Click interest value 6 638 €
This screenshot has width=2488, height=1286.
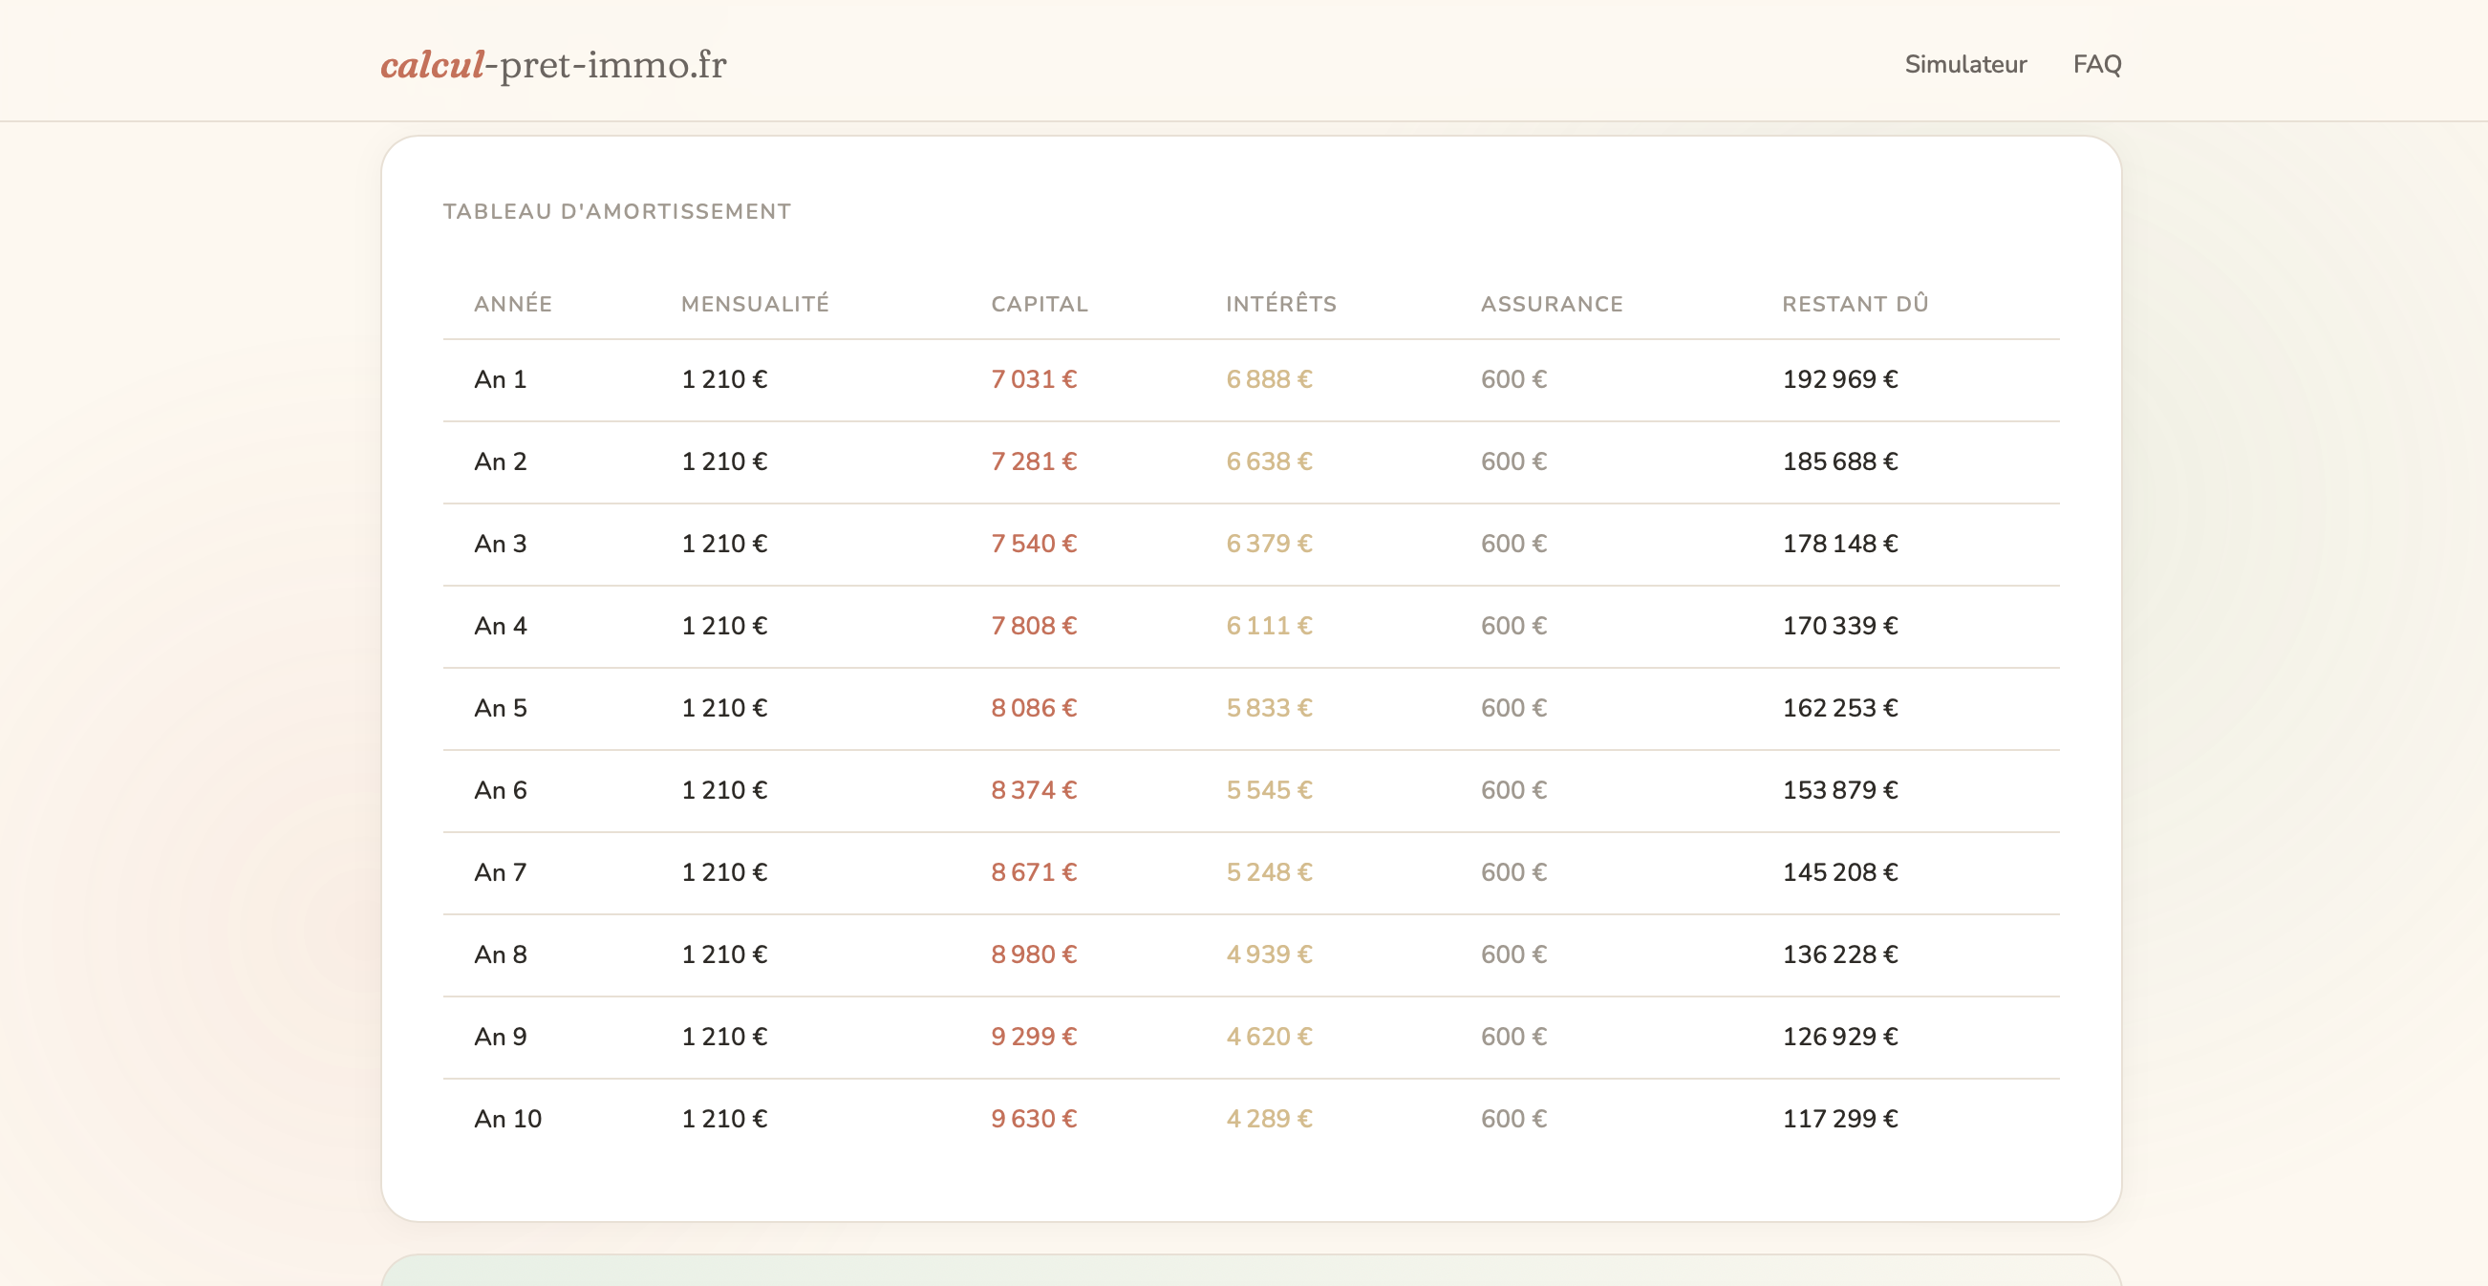coord(1269,461)
